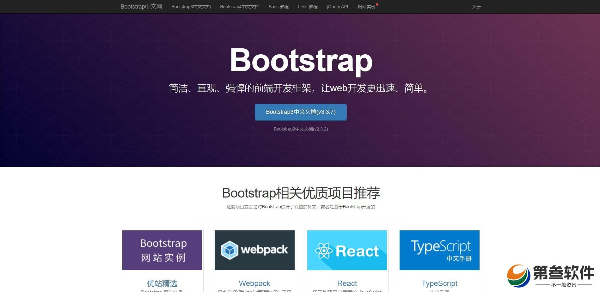Open the Less 教程 nav link
Screen dimensions: 600x292
[x=308, y=7]
